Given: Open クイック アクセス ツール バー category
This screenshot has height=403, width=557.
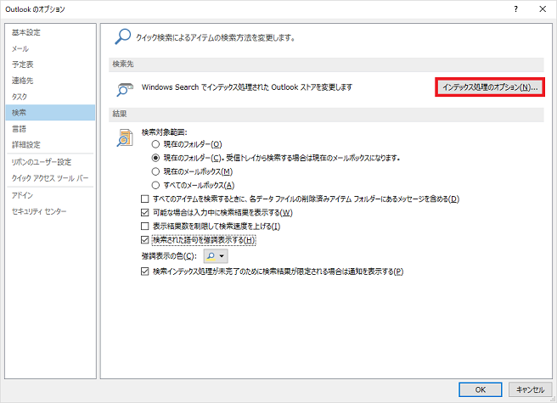Looking at the screenshot, I should tap(50, 178).
